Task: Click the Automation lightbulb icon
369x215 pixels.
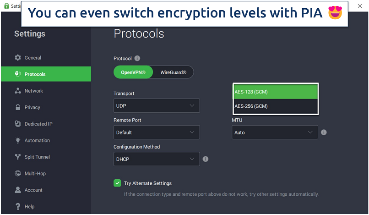Action: pos(18,140)
